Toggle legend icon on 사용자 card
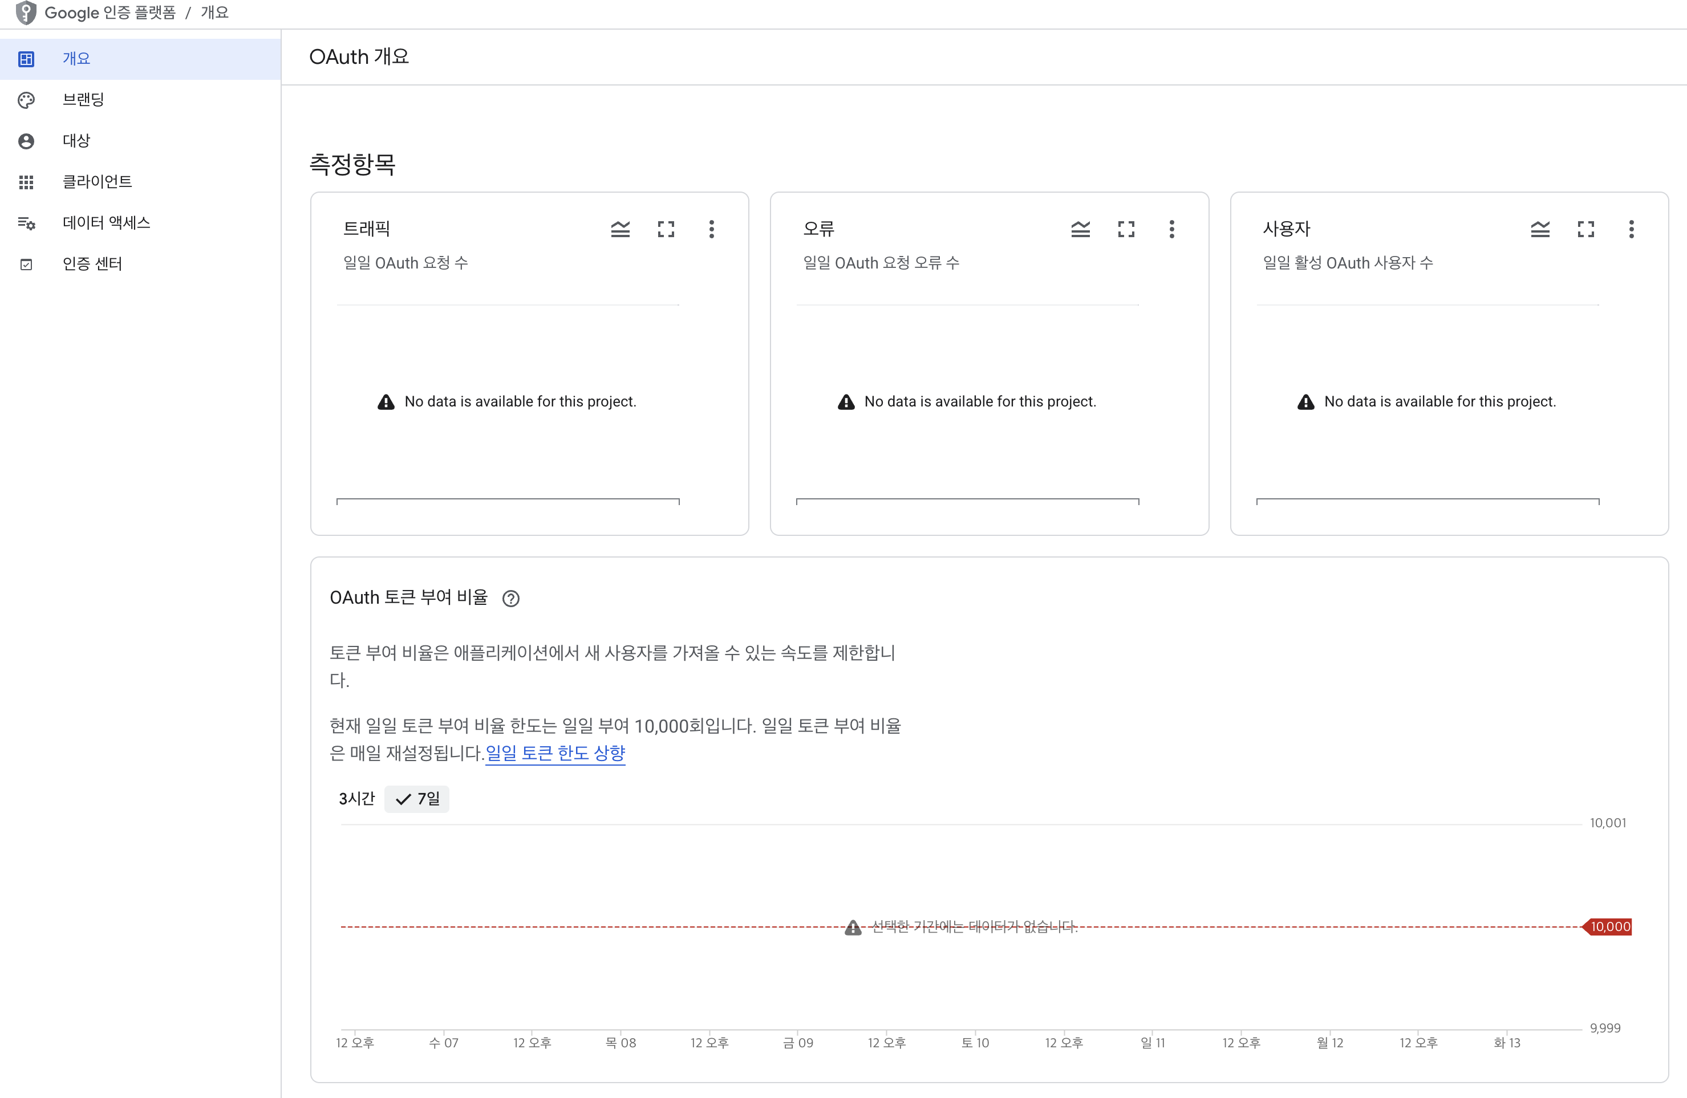Image resolution: width=1687 pixels, height=1098 pixels. point(1539,229)
